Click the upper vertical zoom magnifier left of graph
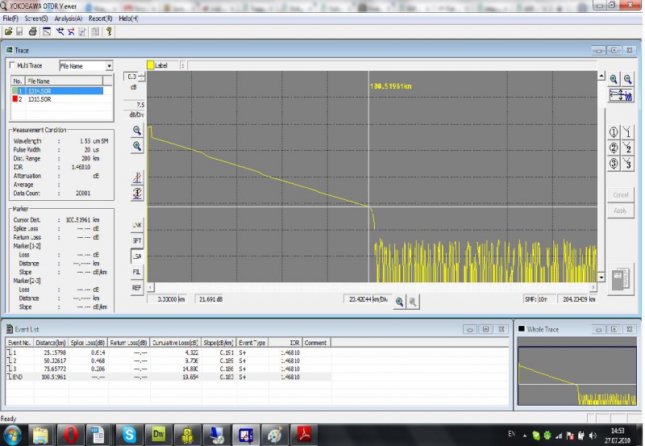This screenshot has height=446, width=645. click(x=137, y=131)
